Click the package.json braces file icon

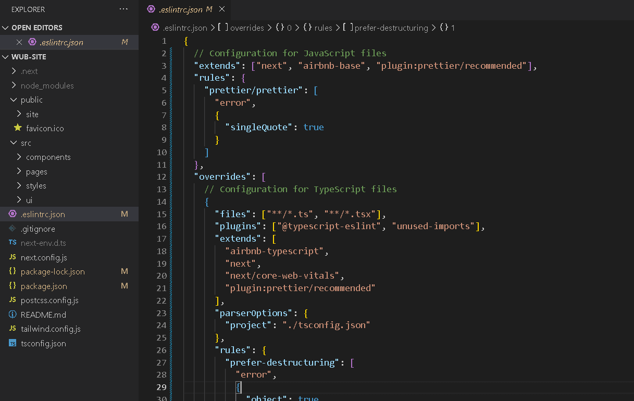(13, 286)
